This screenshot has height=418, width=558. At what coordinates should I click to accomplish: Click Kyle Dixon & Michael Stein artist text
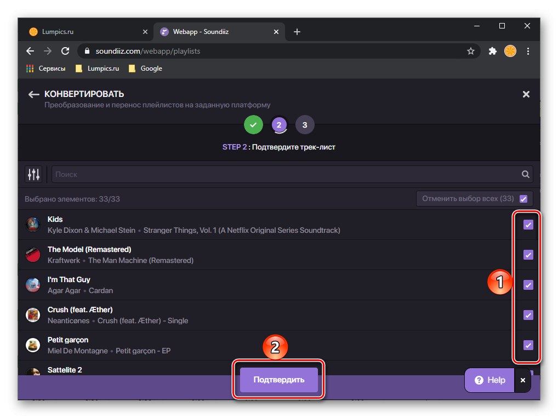coord(92,231)
